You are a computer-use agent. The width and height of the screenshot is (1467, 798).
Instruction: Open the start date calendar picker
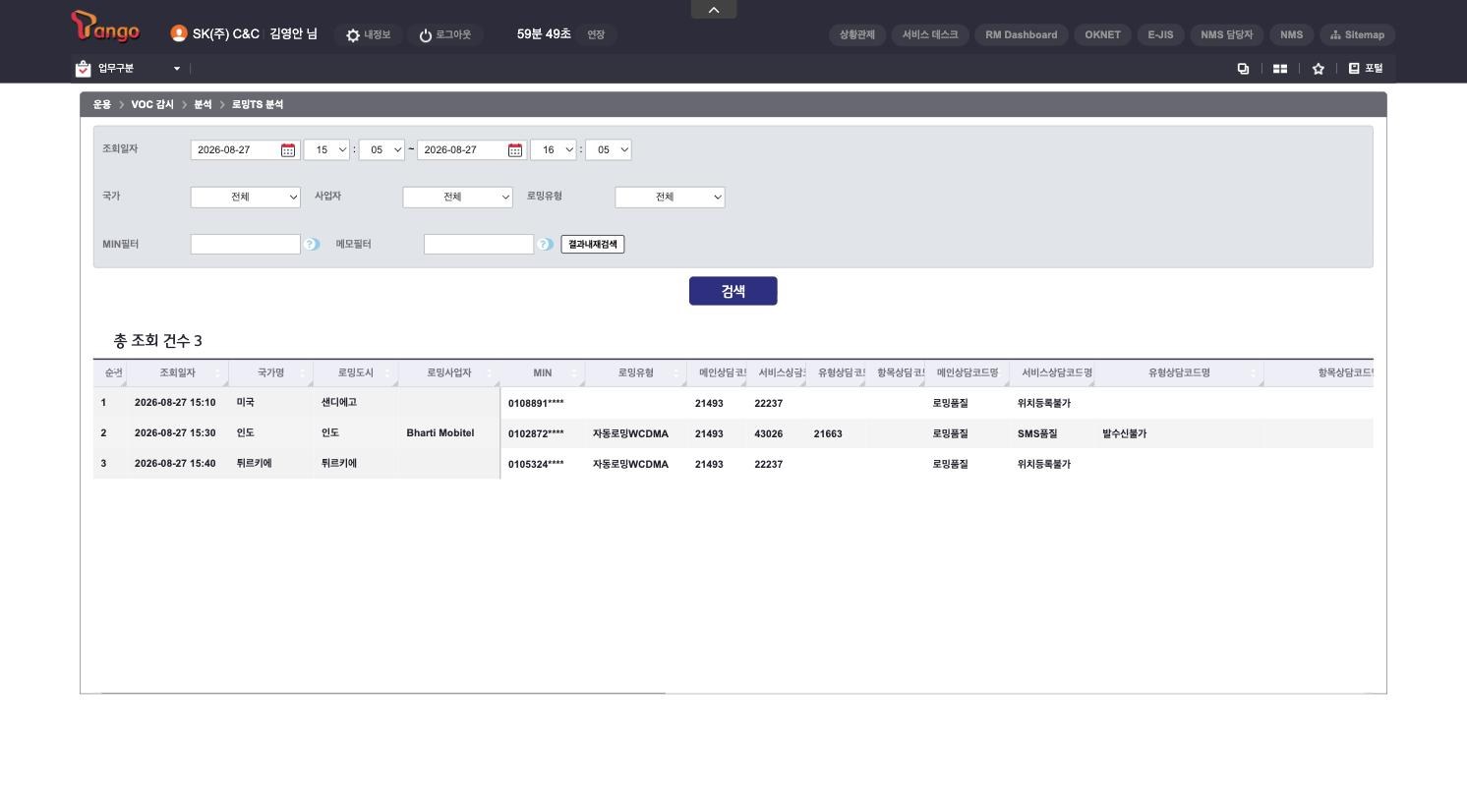tap(288, 150)
